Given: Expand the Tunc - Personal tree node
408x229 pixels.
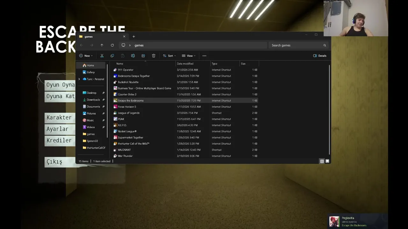Looking at the screenshot, I should pyautogui.click(x=79, y=79).
